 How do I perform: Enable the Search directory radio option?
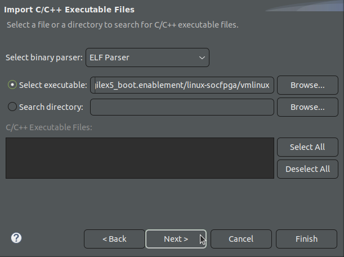click(x=12, y=107)
